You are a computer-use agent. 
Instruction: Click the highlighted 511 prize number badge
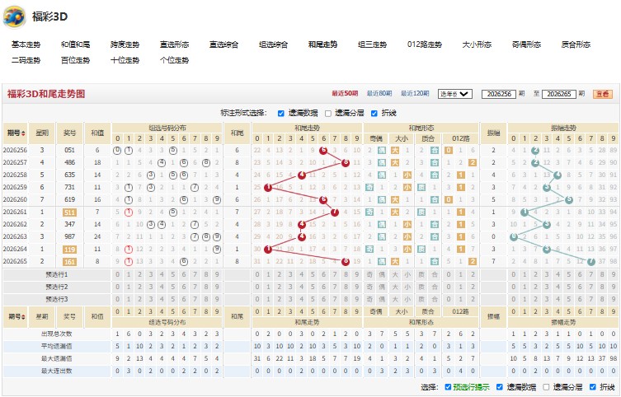[70, 213]
